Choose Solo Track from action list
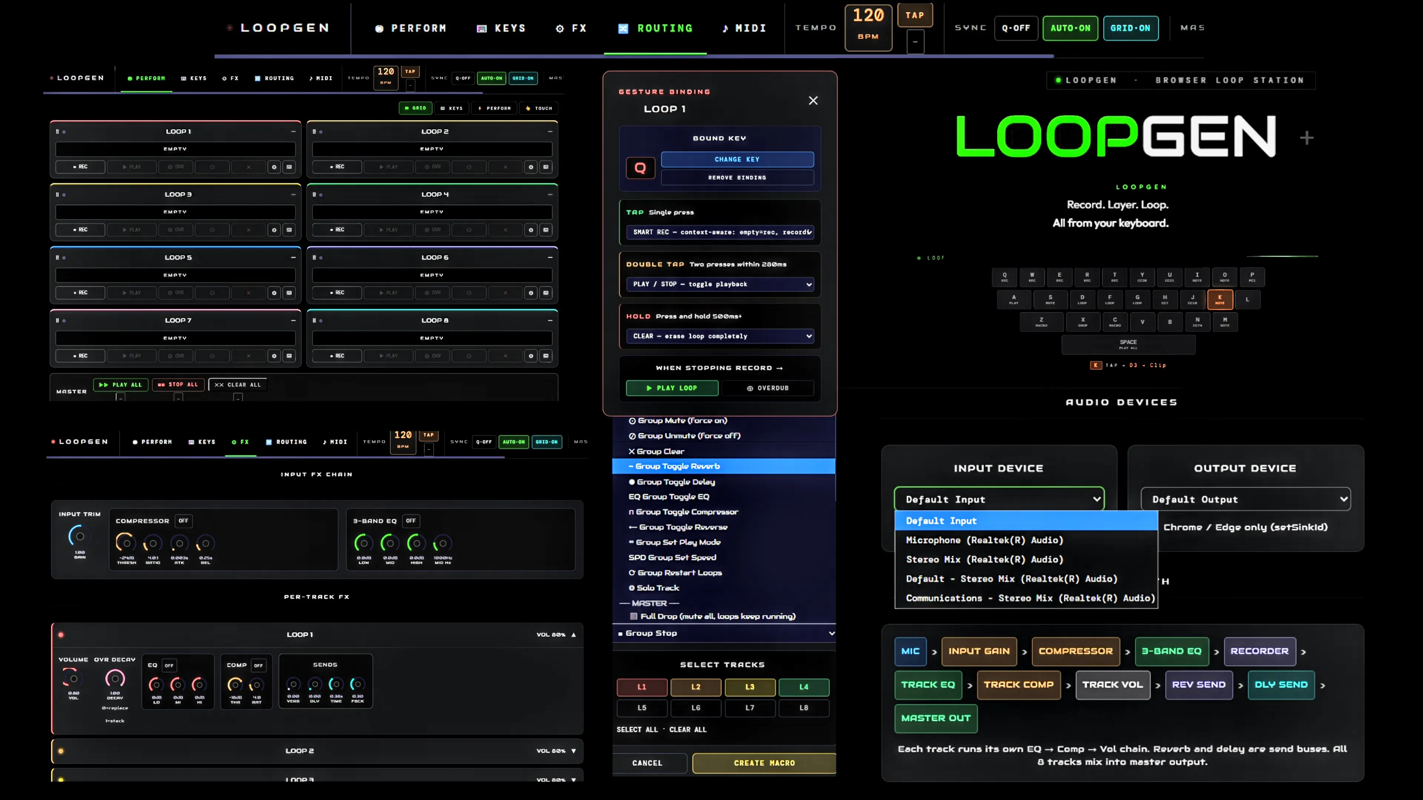Screen dimensions: 1423x800 [x=724, y=588]
